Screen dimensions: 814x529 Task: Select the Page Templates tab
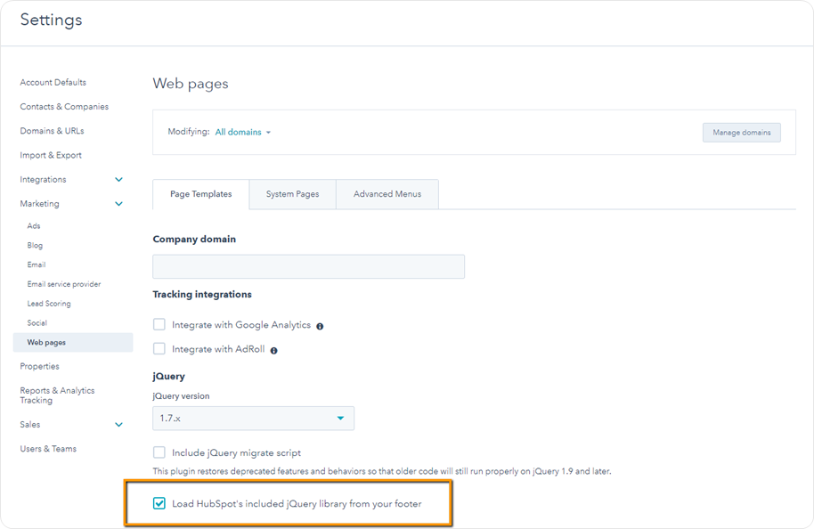click(201, 194)
